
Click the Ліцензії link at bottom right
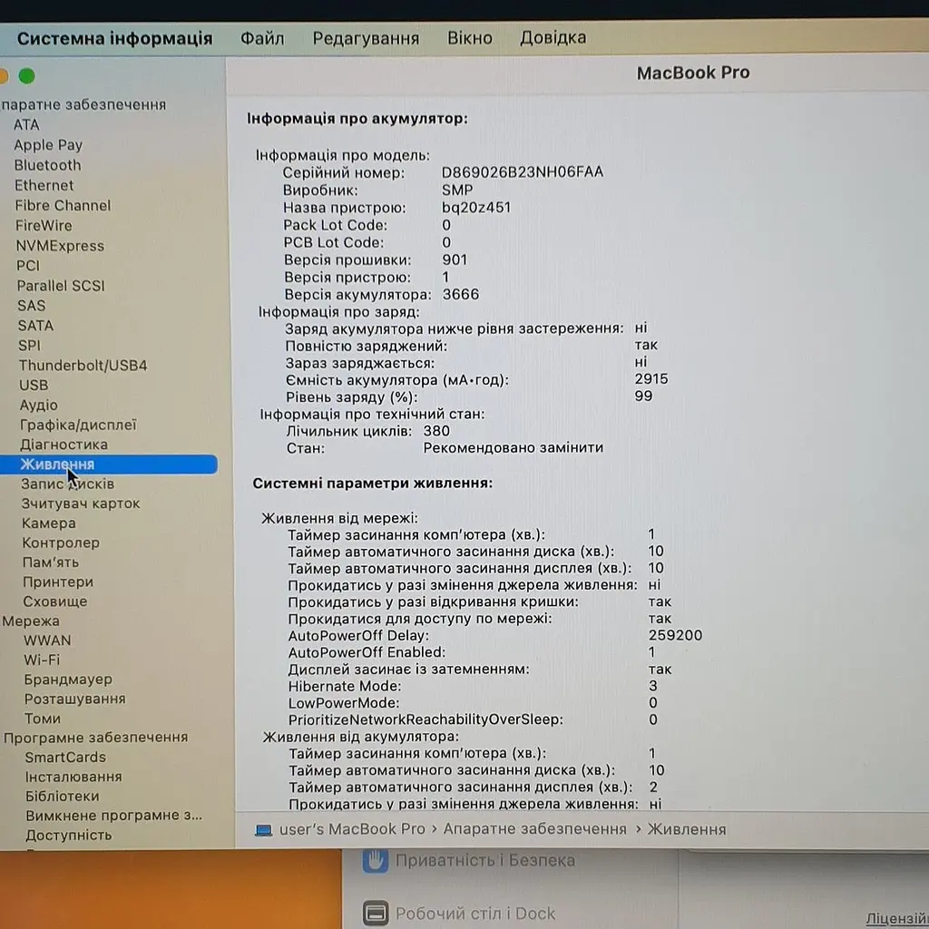[896, 918]
